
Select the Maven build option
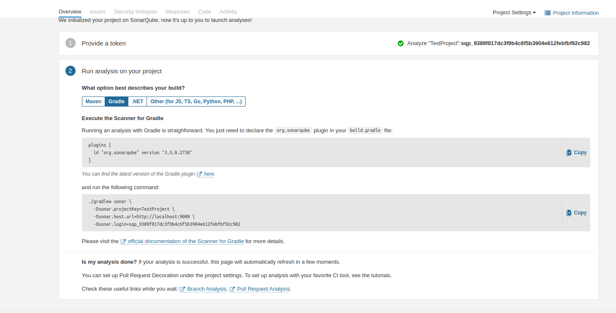pos(93,102)
